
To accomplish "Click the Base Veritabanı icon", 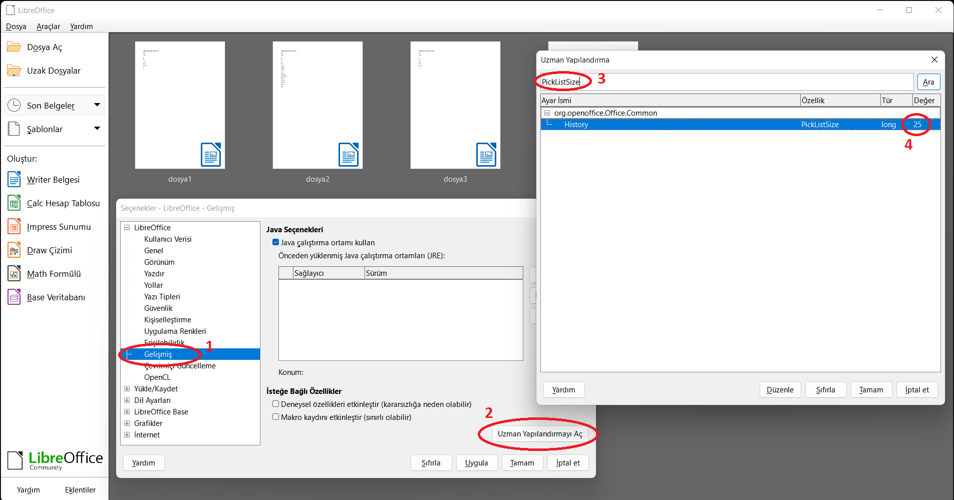I will coord(14,297).
